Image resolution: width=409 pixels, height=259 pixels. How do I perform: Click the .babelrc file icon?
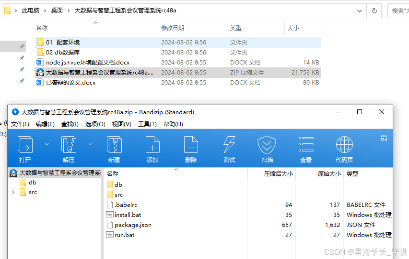(110, 205)
